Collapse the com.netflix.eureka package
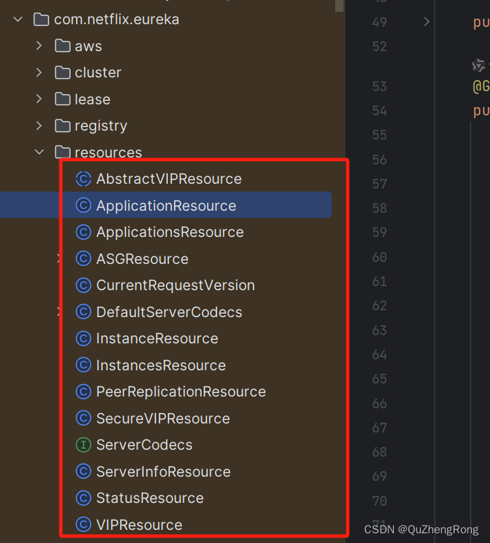Screen dimensions: 490x543 (18, 19)
